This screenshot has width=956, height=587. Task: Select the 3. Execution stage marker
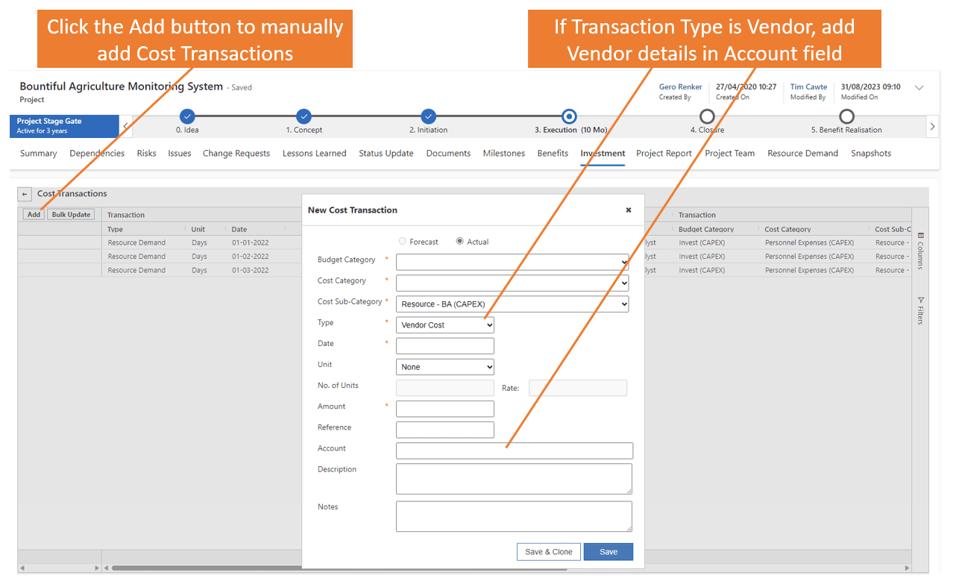[569, 116]
